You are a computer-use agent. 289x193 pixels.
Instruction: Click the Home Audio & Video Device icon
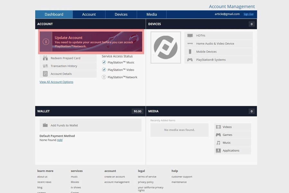tap(190, 44)
